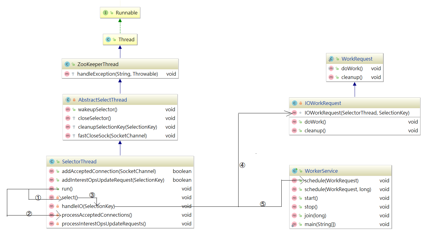This screenshot has width=440, height=242.
Task: Click addInterestOpsUpdateRequest(SelectionKey) method name
Action: (113, 180)
